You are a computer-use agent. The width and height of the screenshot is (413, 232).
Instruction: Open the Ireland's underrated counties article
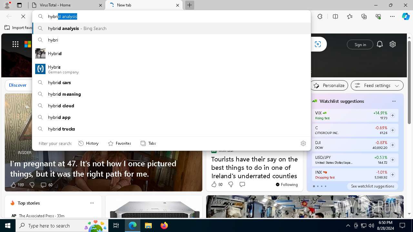[254, 168]
